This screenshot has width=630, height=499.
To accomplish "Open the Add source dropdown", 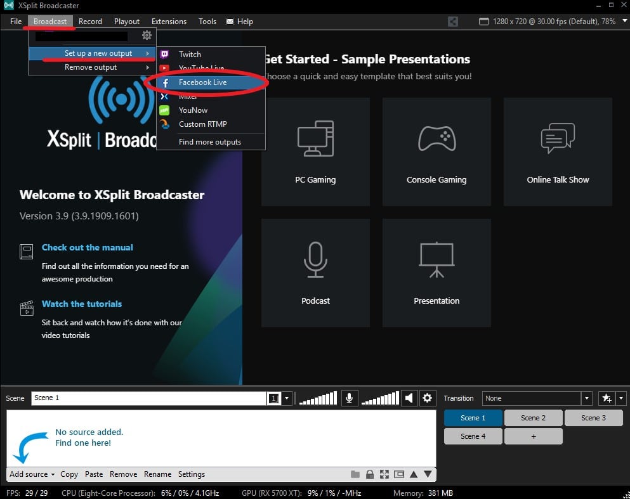I will tap(32, 474).
